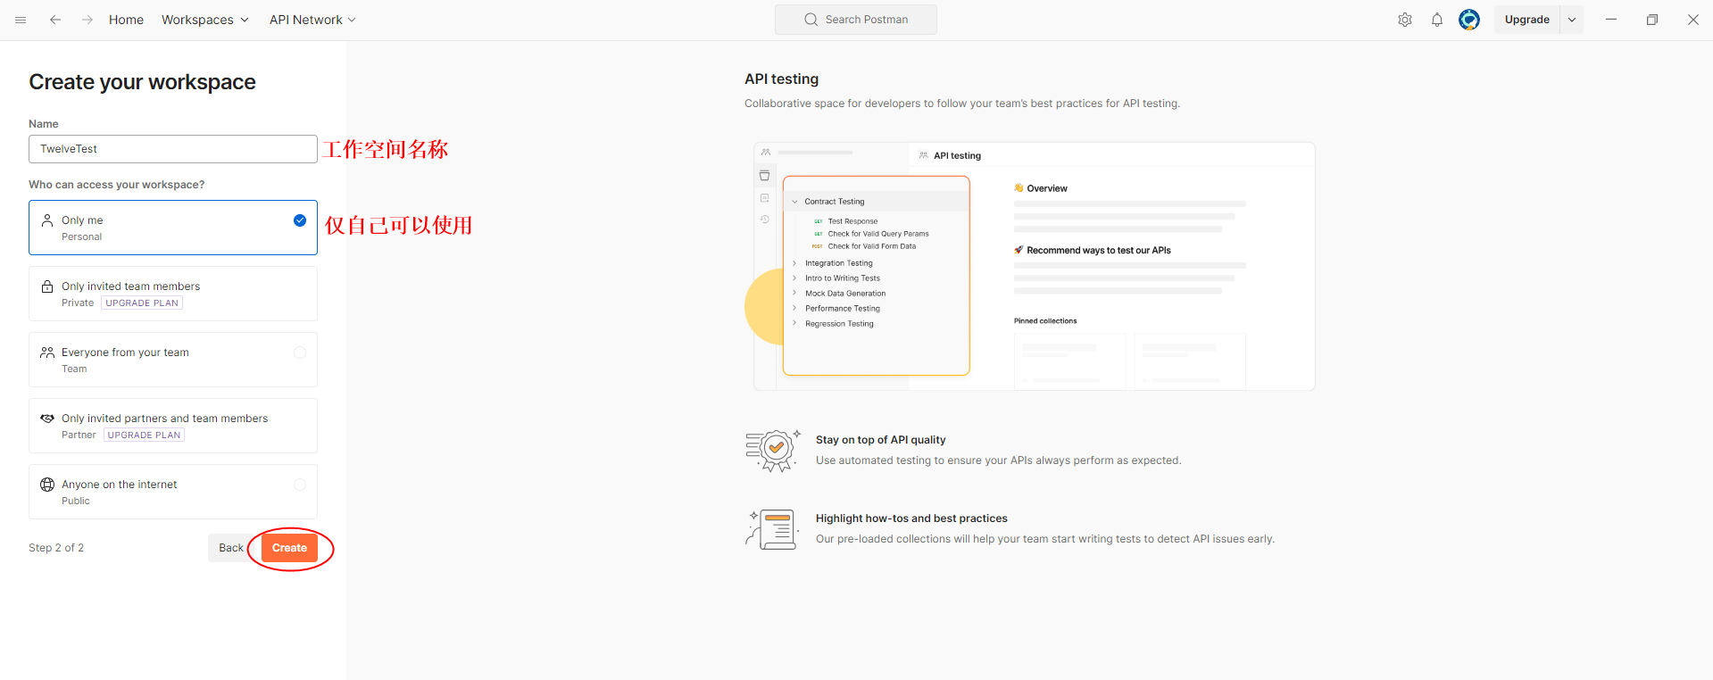Select Everyone from your team radio

click(300, 352)
